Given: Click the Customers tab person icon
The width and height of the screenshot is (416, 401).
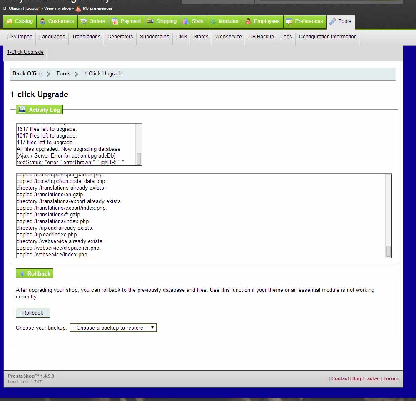Looking at the screenshot, I should tap(42, 21).
